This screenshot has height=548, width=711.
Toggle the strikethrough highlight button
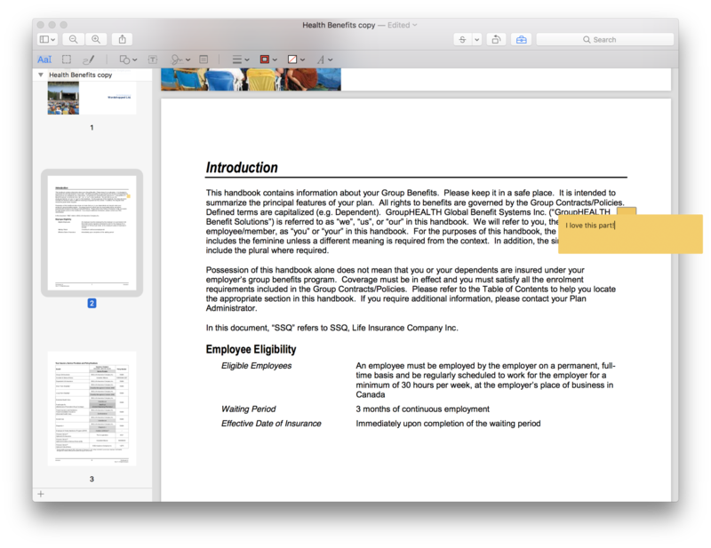(462, 39)
